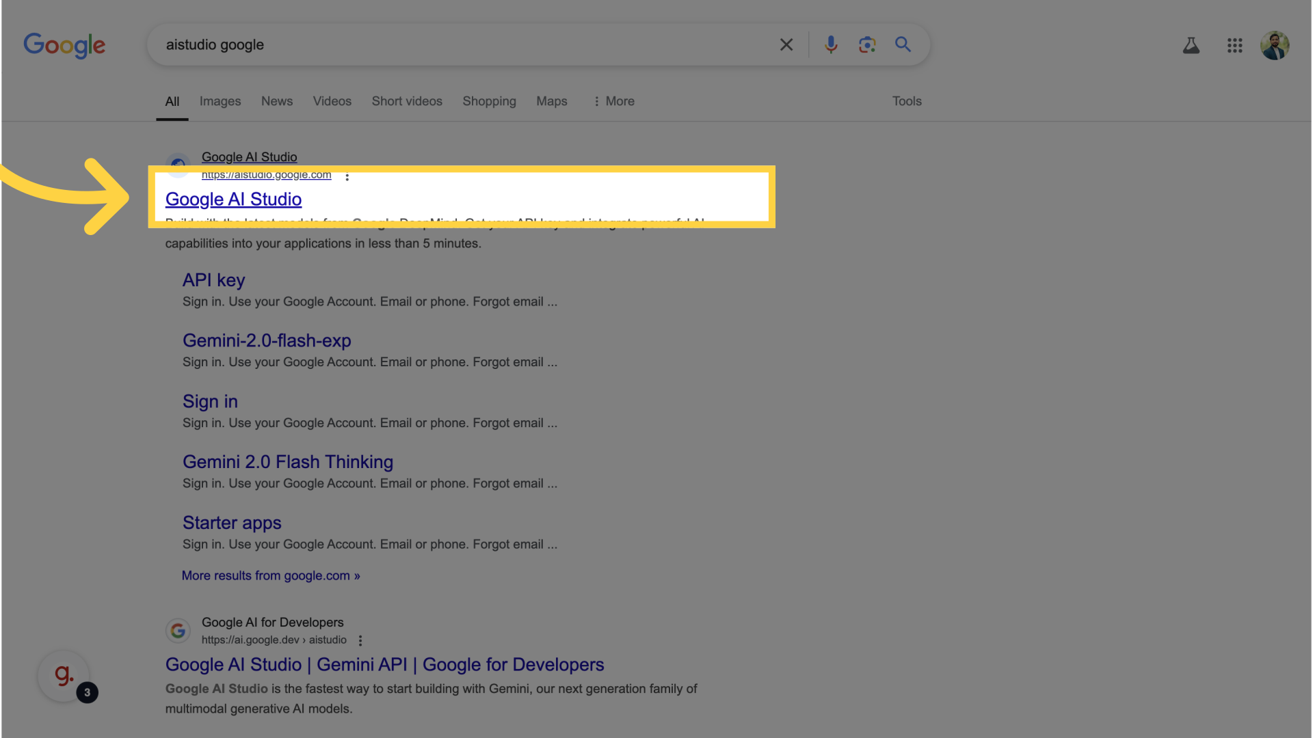The width and height of the screenshot is (1313, 738).
Task: Switch to the Short videos tab
Action: (407, 101)
